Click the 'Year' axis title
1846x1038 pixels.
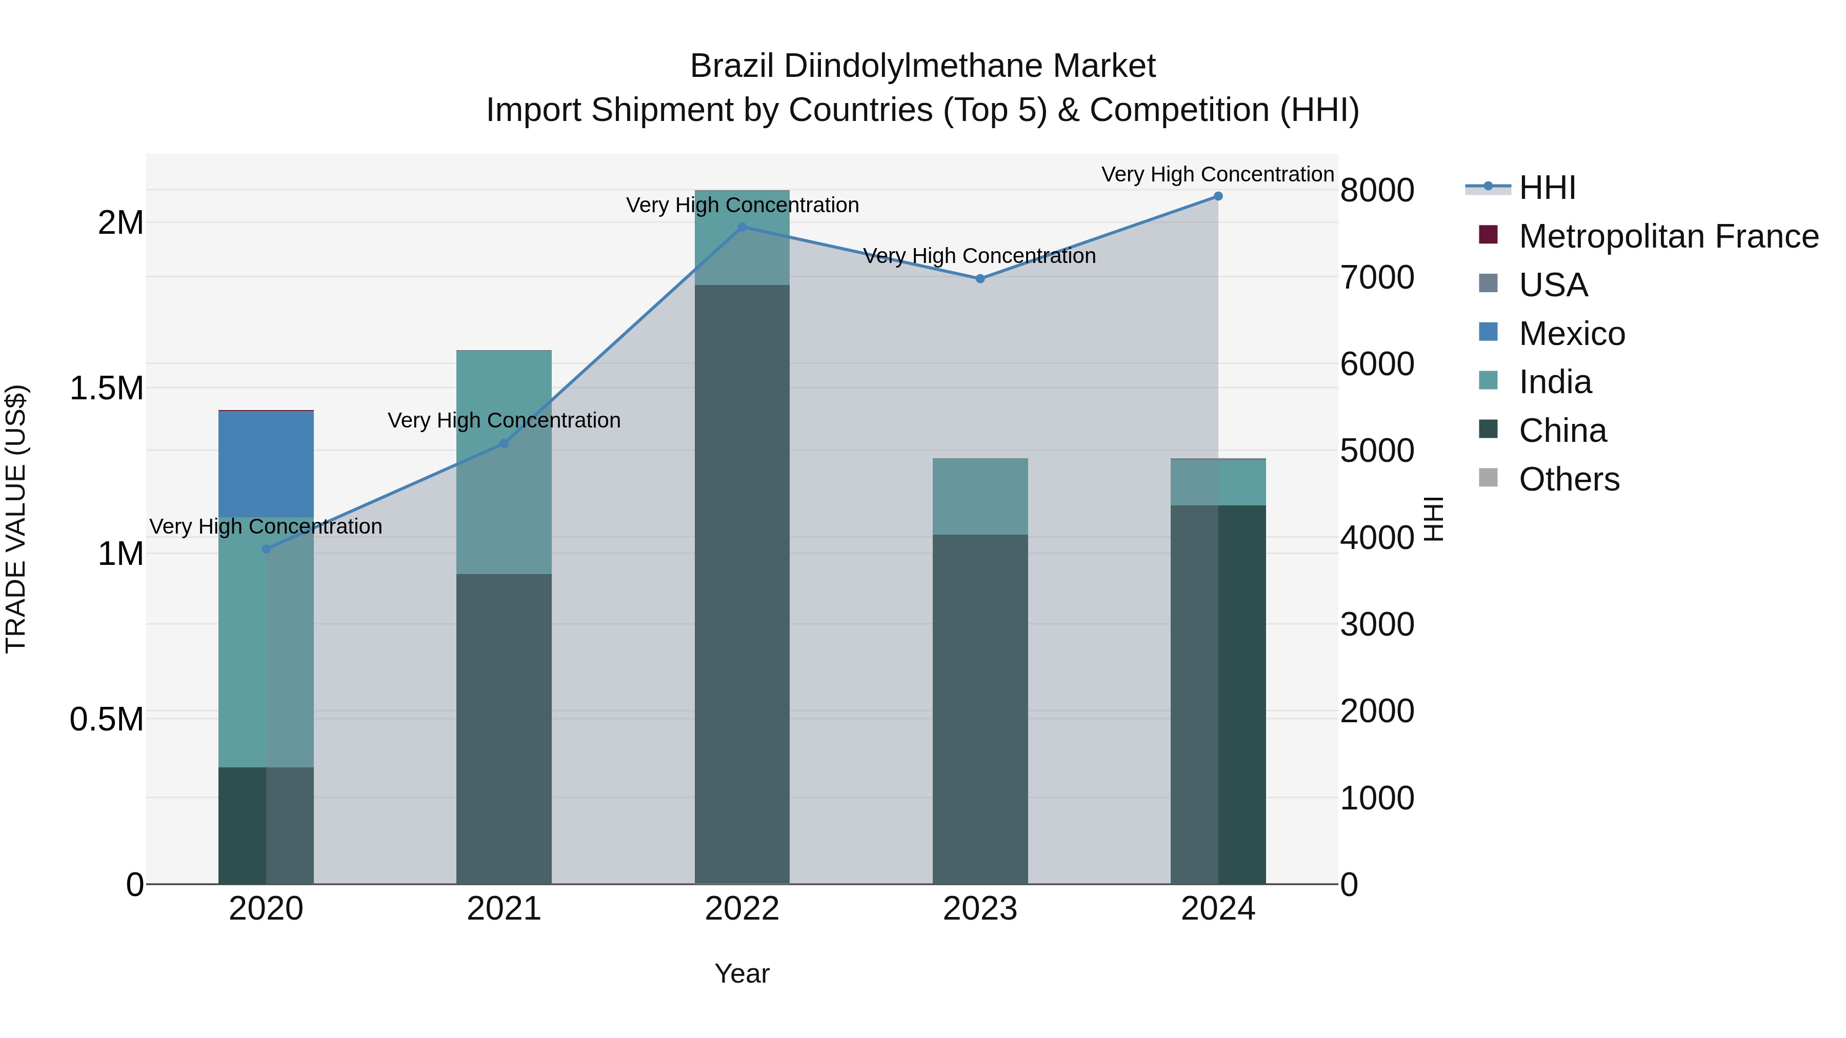pyautogui.click(x=743, y=974)
